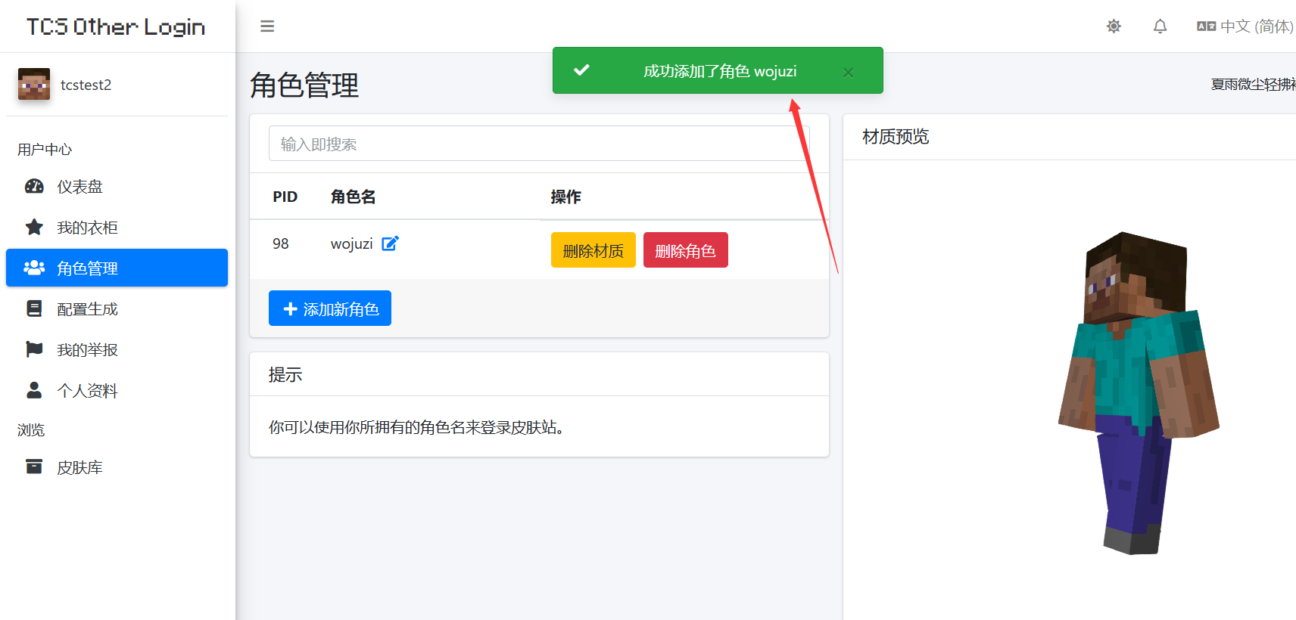The width and height of the screenshot is (1296, 620).
Task: Switch theme using the sun icon
Action: pyautogui.click(x=1114, y=26)
